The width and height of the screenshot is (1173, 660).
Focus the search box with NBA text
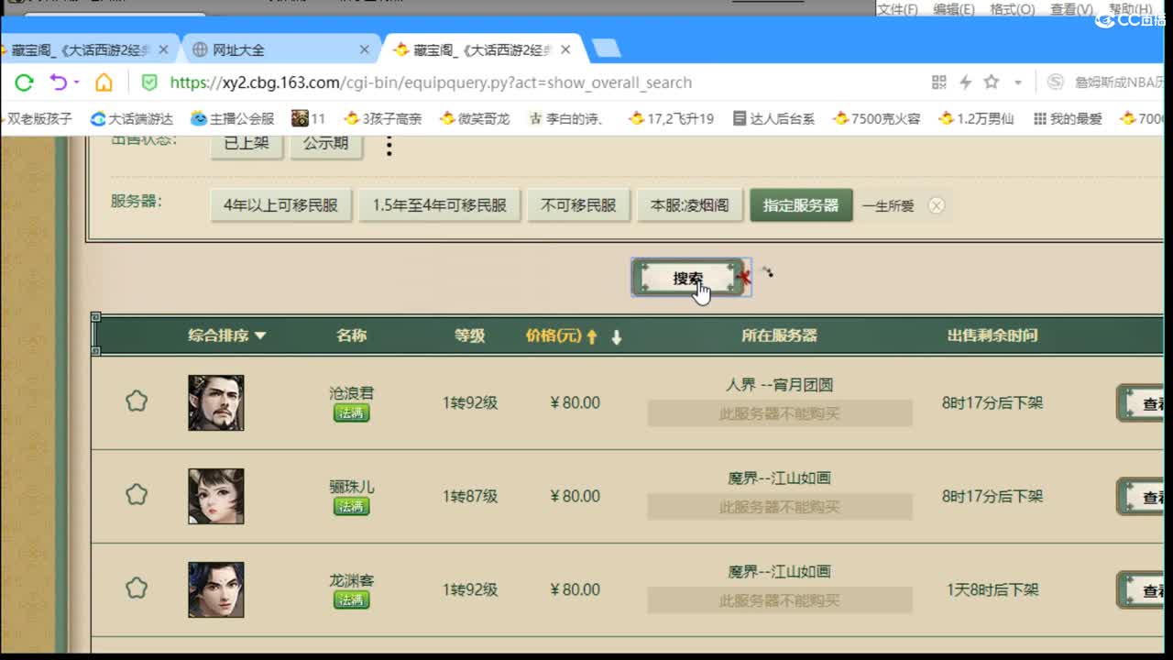(1119, 82)
